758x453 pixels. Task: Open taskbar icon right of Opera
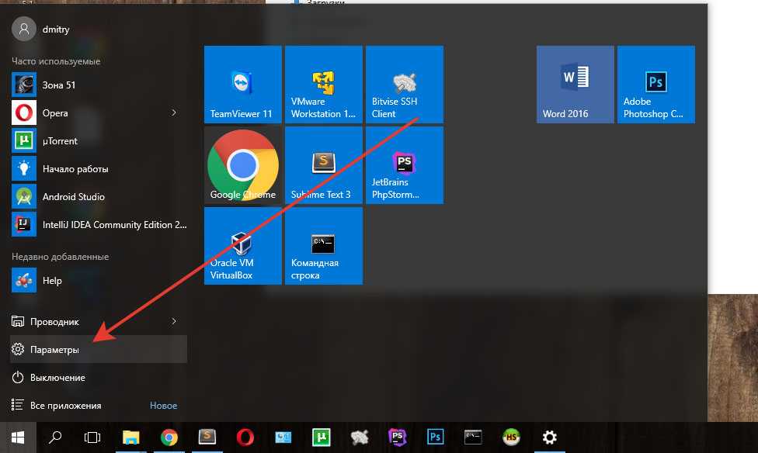283,437
